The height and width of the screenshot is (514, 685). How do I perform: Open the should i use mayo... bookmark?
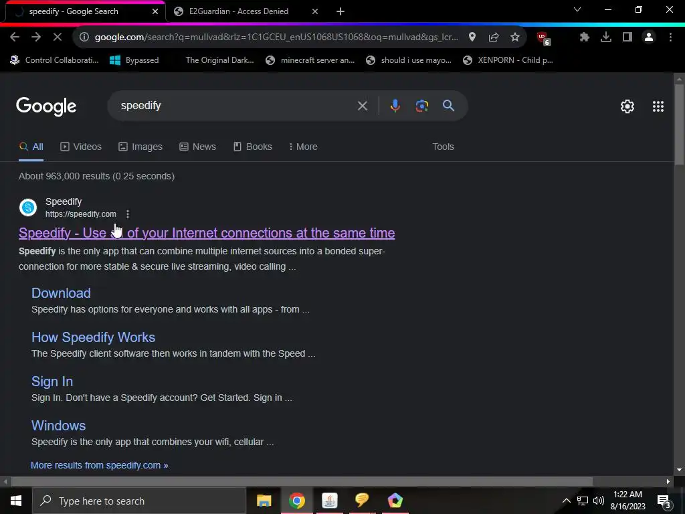point(409,60)
